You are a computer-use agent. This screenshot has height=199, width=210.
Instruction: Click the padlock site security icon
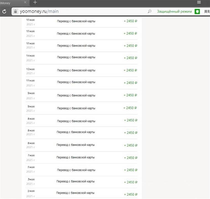15,12
